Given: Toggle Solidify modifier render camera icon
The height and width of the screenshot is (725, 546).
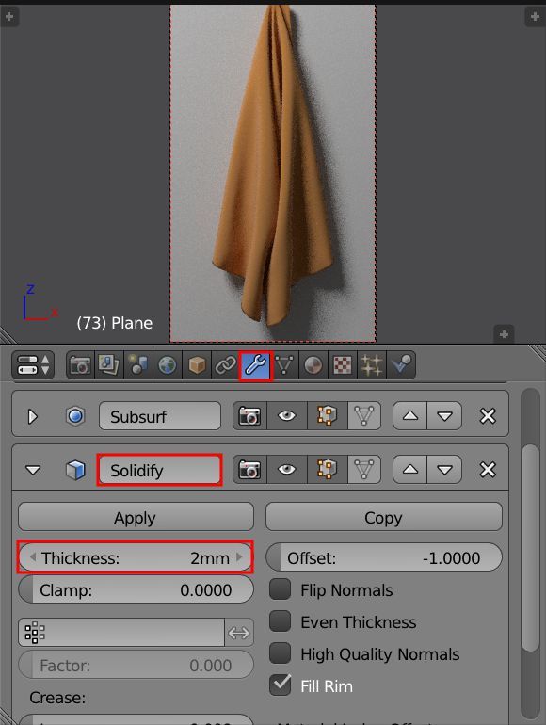Looking at the screenshot, I should tap(249, 470).
